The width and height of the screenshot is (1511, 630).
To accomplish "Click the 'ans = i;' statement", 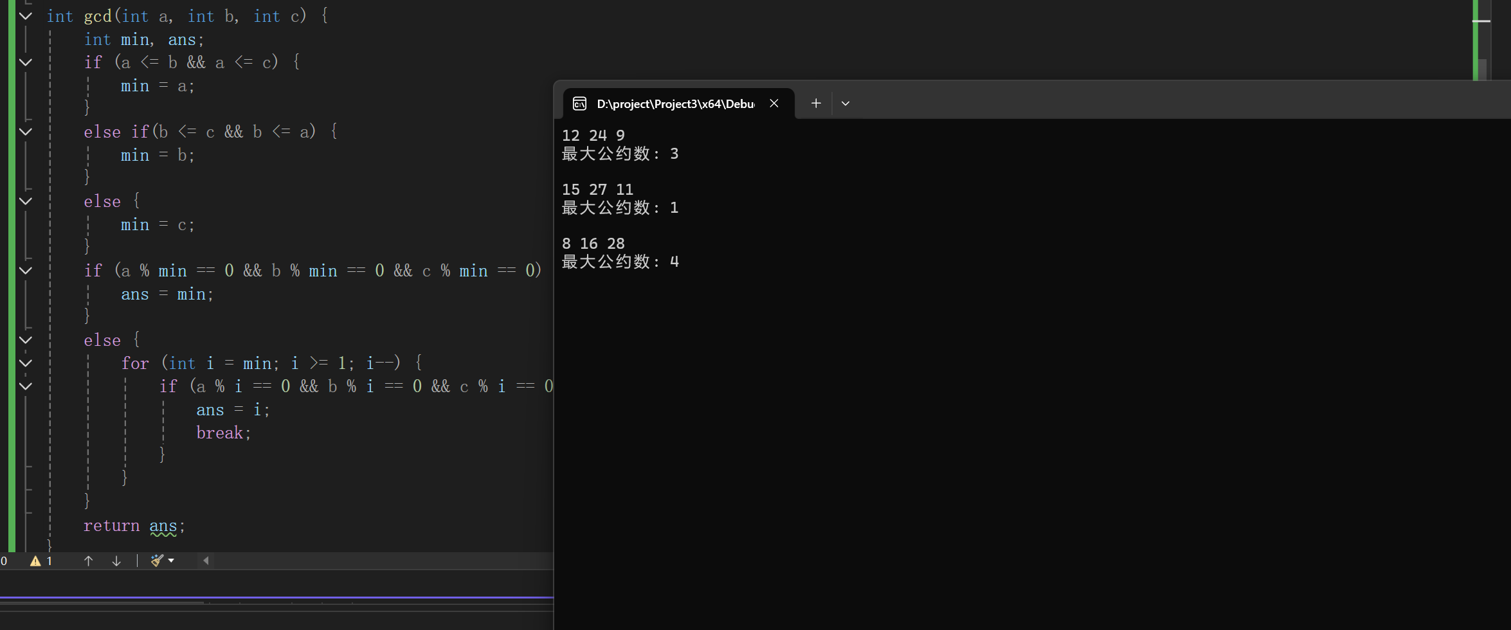I will pos(233,410).
